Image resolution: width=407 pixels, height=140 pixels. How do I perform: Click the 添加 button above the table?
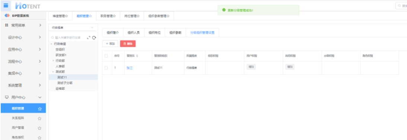[110, 44]
